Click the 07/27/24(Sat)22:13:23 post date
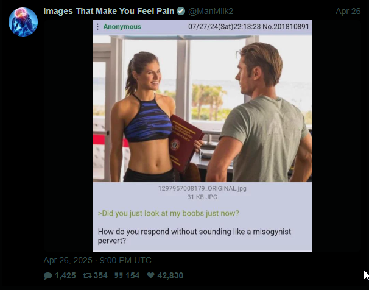The image size is (369, 290). (x=225, y=27)
